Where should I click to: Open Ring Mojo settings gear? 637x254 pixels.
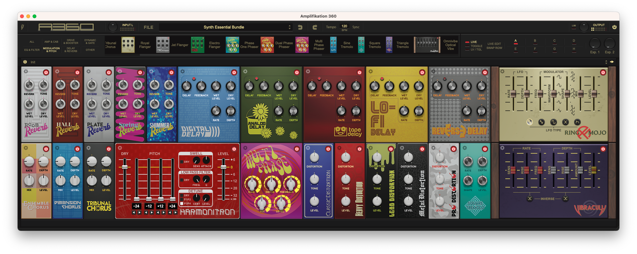click(x=502, y=71)
